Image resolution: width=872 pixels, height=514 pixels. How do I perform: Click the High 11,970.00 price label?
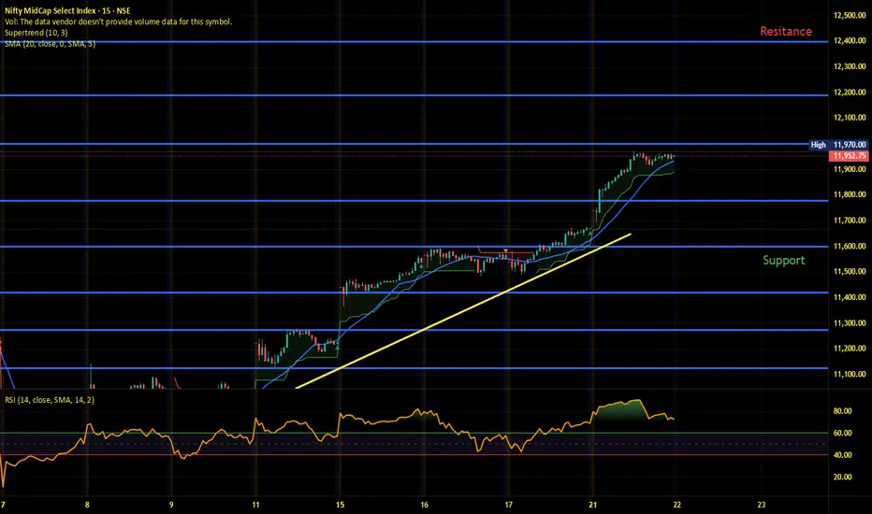tap(838, 145)
